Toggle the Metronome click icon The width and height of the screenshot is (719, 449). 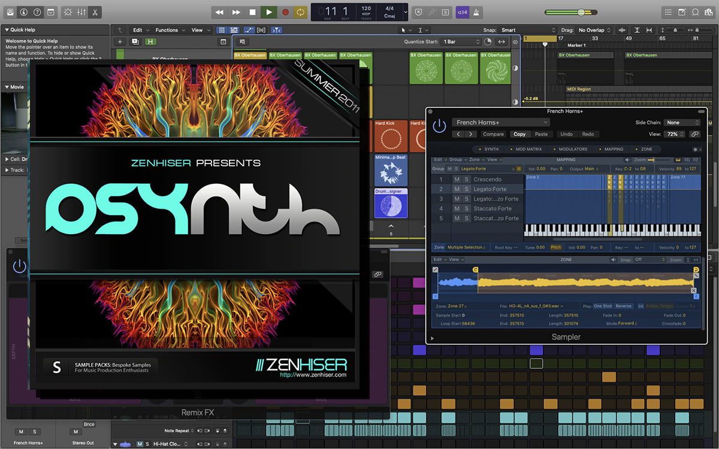pos(476,12)
